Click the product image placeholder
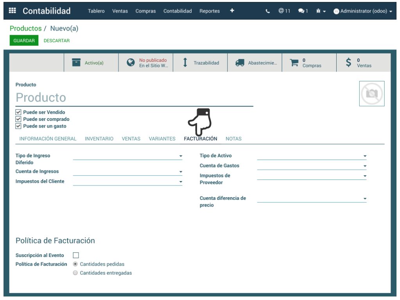 (371, 93)
